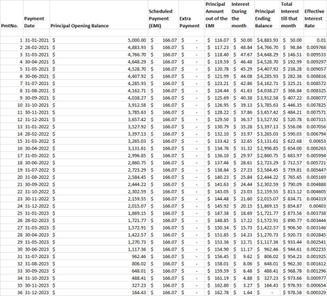Select ending balance cell $2,015.07
The image size is (327, 296).
pyautogui.click(x=267, y=199)
